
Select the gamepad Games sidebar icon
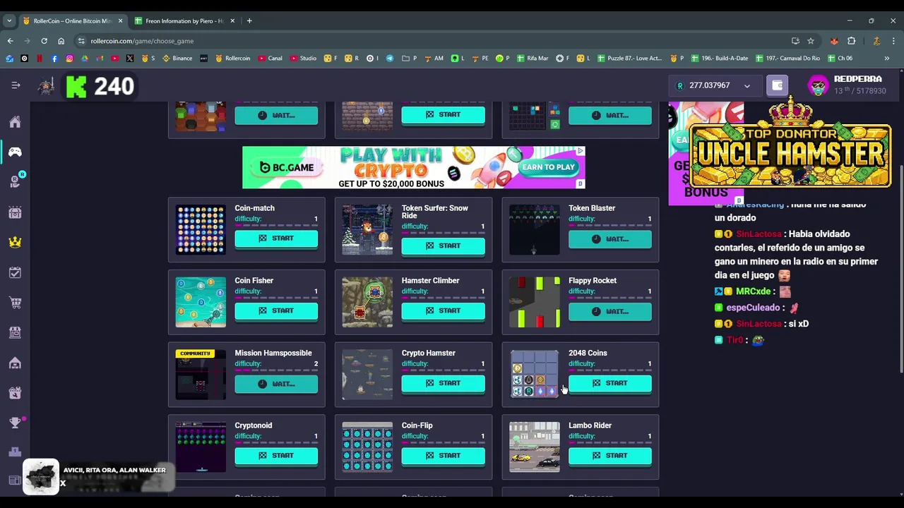(x=15, y=152)
